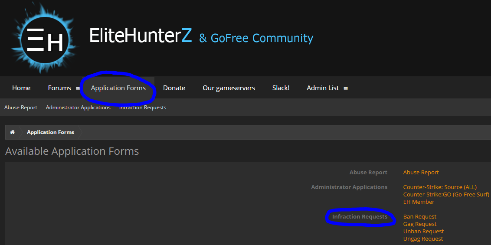Click the gray Abuse Report category label

coord(368,173)
